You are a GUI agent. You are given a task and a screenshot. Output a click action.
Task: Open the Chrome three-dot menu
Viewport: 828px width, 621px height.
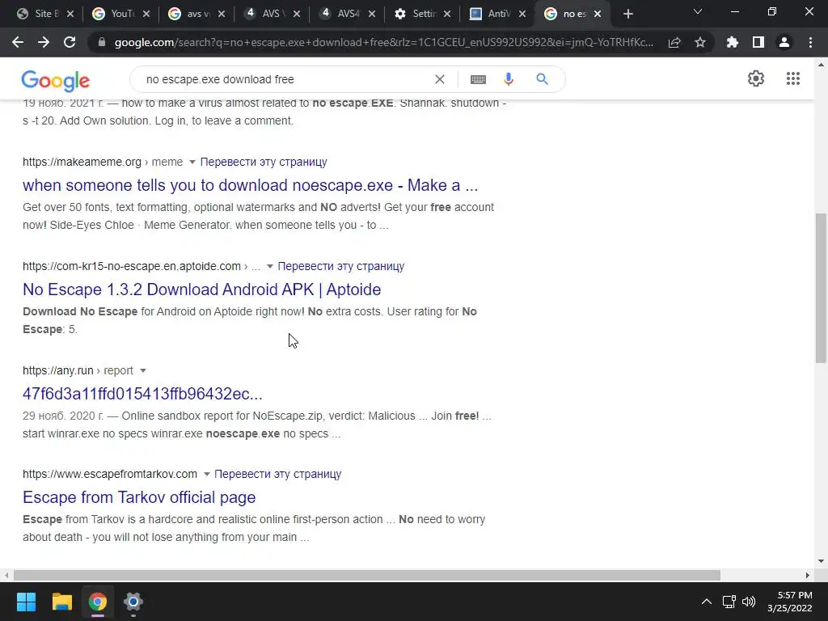pyautogui.click(x=810, y=42)
